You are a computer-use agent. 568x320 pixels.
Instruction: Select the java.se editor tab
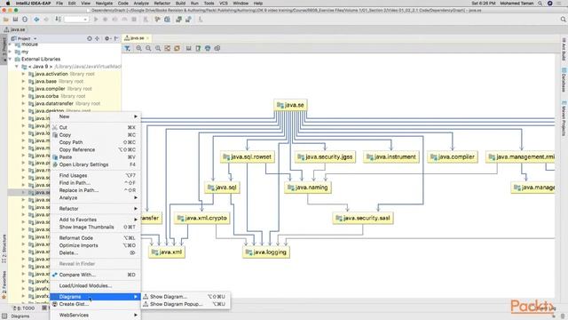pyautogui.click(x=137, y=38)
